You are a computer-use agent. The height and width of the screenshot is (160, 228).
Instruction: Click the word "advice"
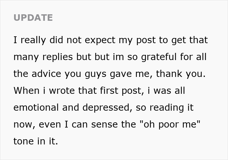click(x=46, y=74)
